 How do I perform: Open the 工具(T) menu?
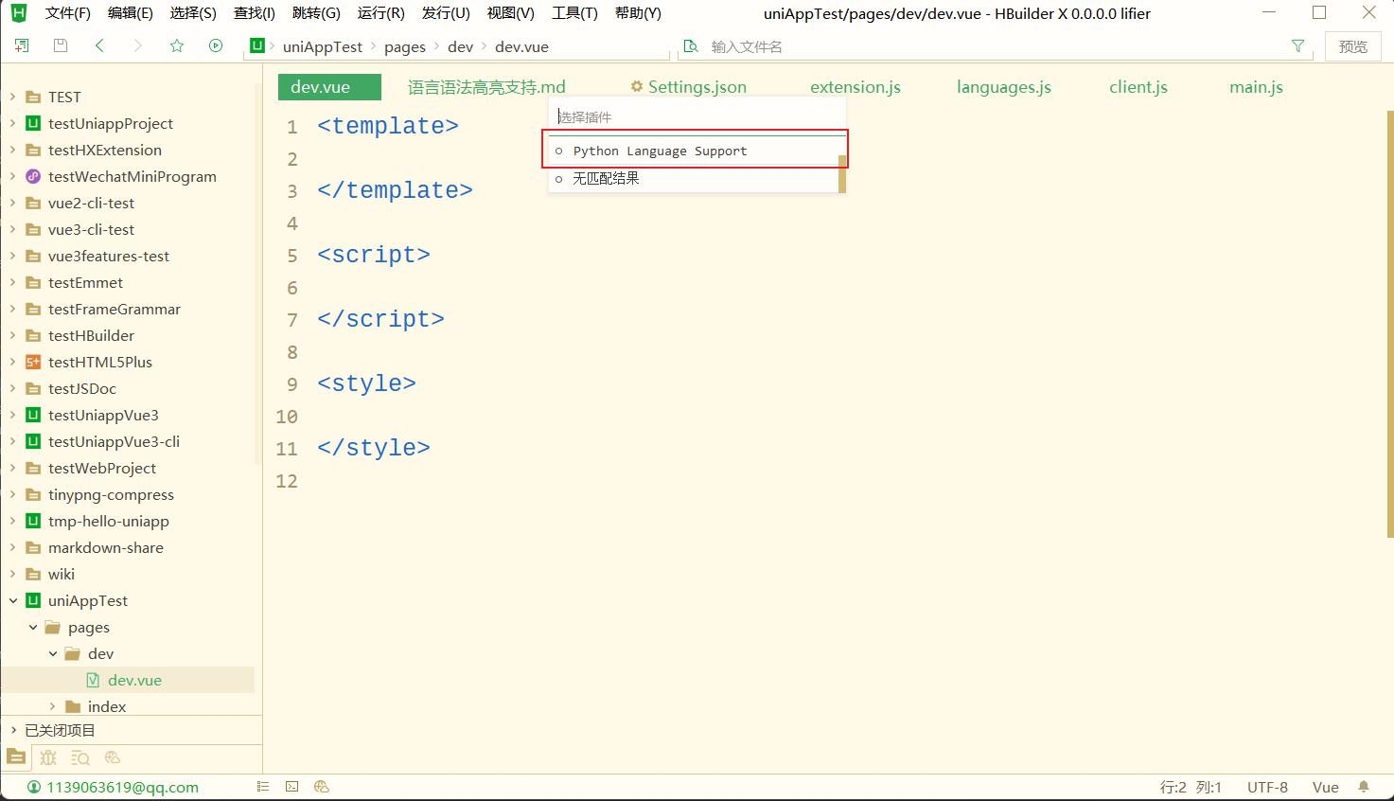point(574,13)
